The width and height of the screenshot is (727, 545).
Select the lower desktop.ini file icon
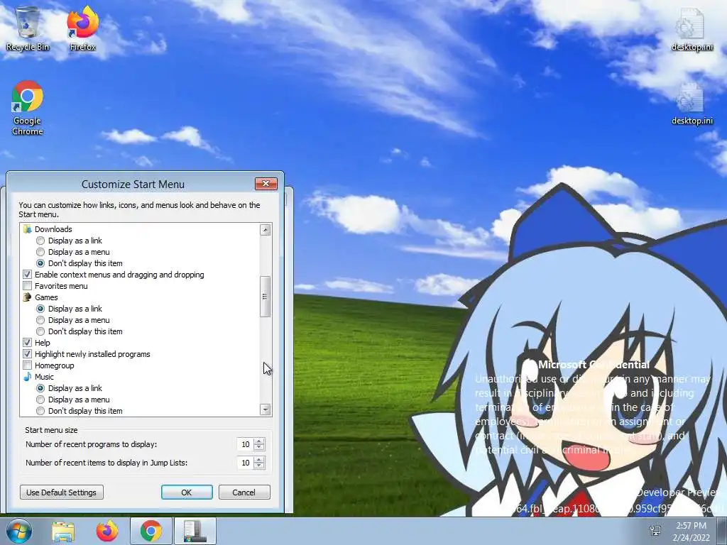692,104
